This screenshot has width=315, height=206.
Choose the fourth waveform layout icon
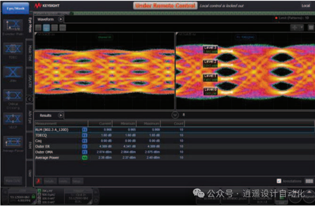click(x=63, y=28)
